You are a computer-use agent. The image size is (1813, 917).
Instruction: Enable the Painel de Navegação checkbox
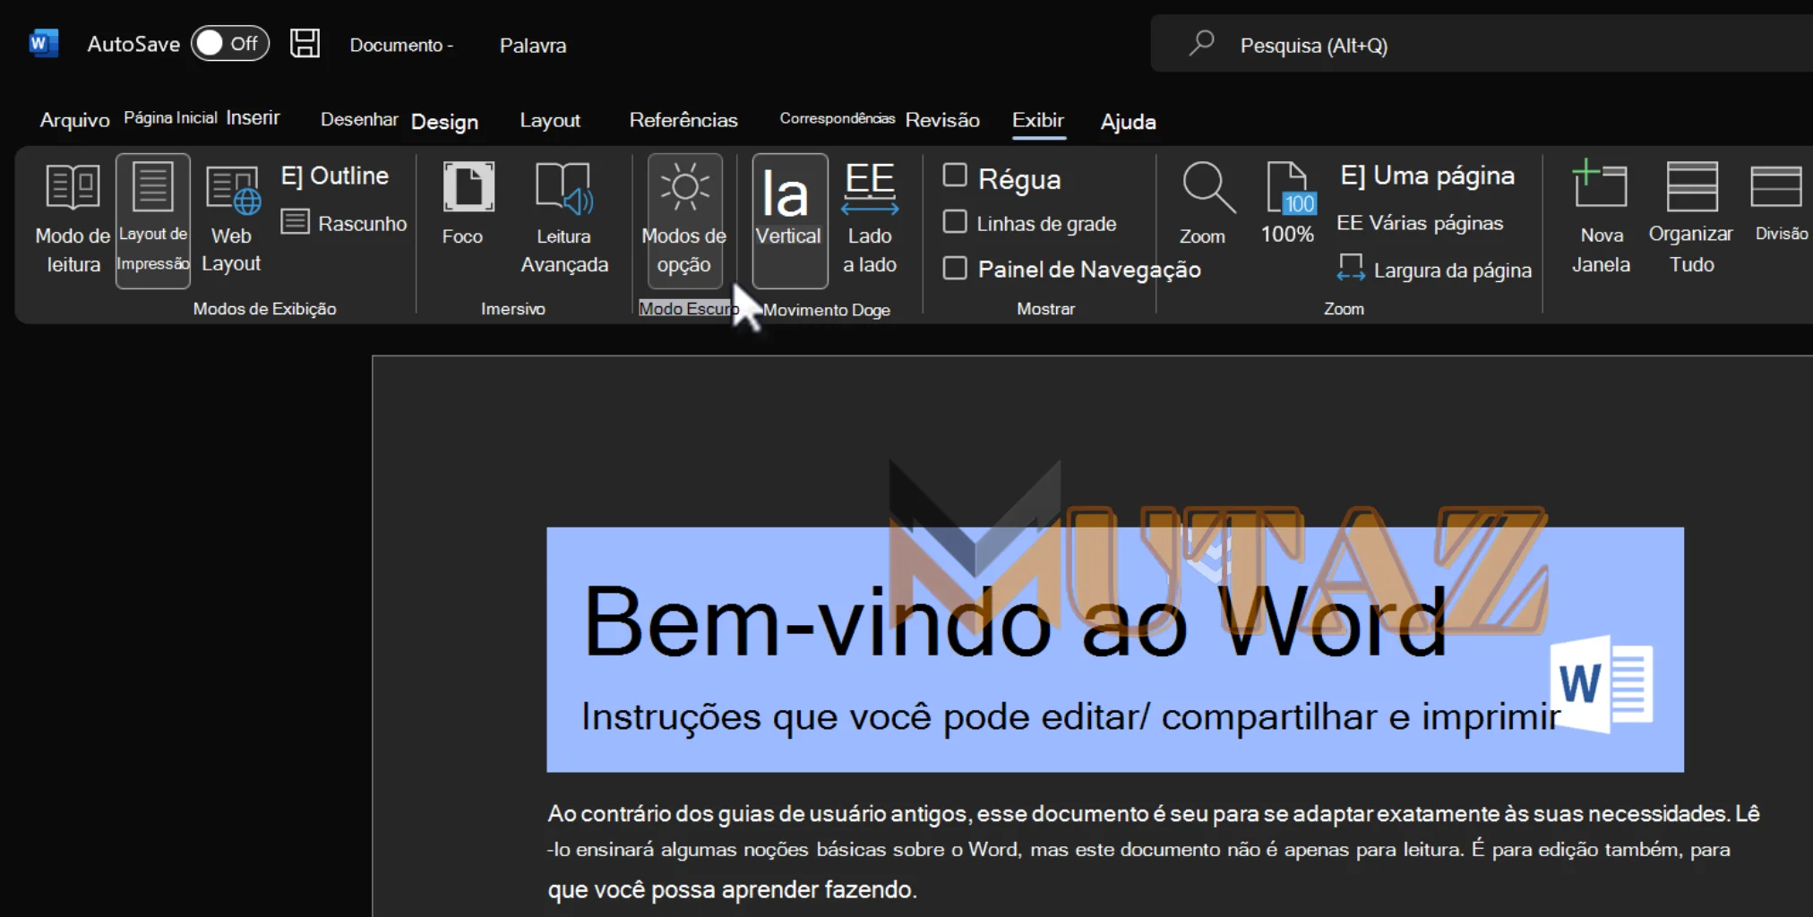click(x=955, y=268)
